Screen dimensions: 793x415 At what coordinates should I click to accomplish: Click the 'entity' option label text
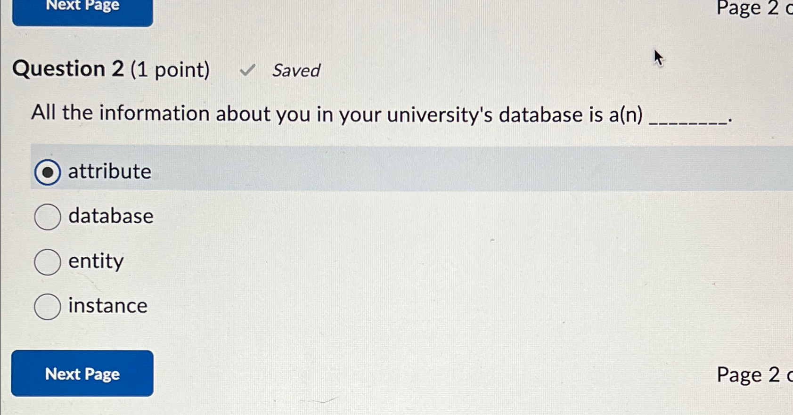click(x=95, y=262)
